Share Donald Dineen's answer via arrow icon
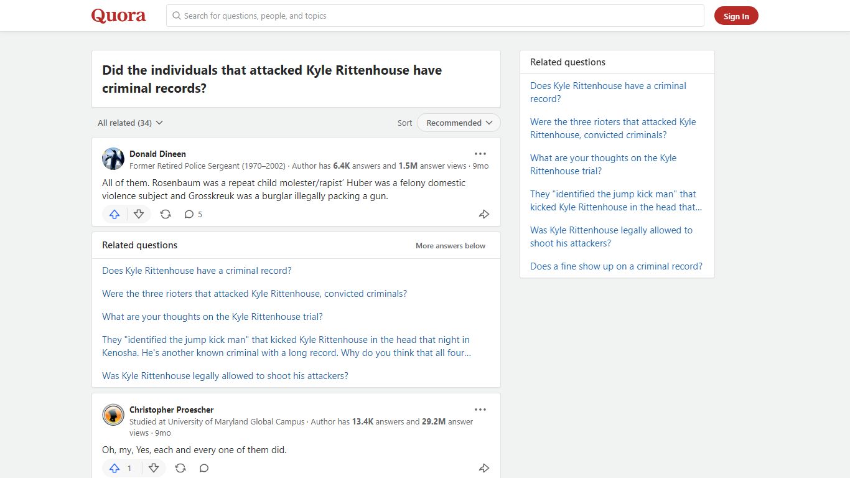 pyautogui.click(x=484, y=214)
